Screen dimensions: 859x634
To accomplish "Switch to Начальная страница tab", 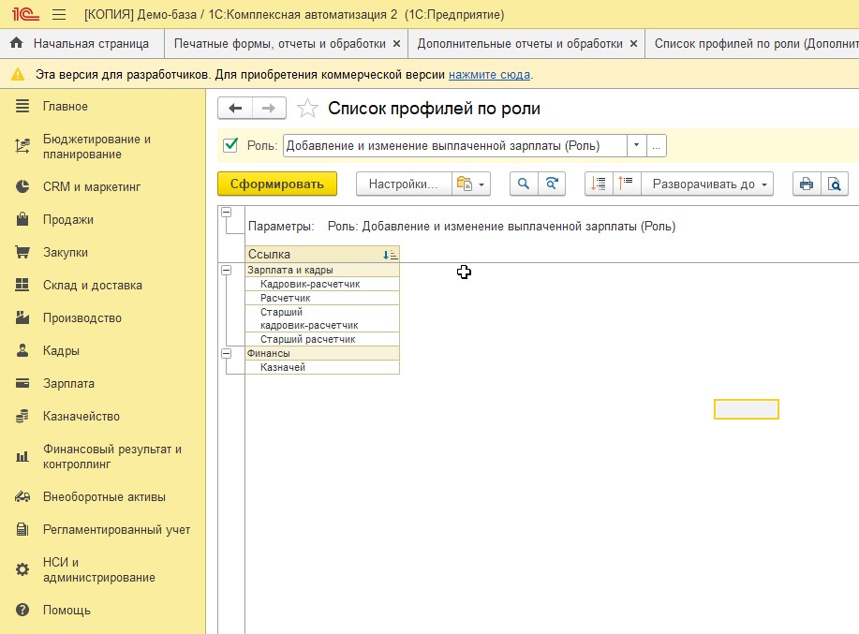I will click(81, 43).
